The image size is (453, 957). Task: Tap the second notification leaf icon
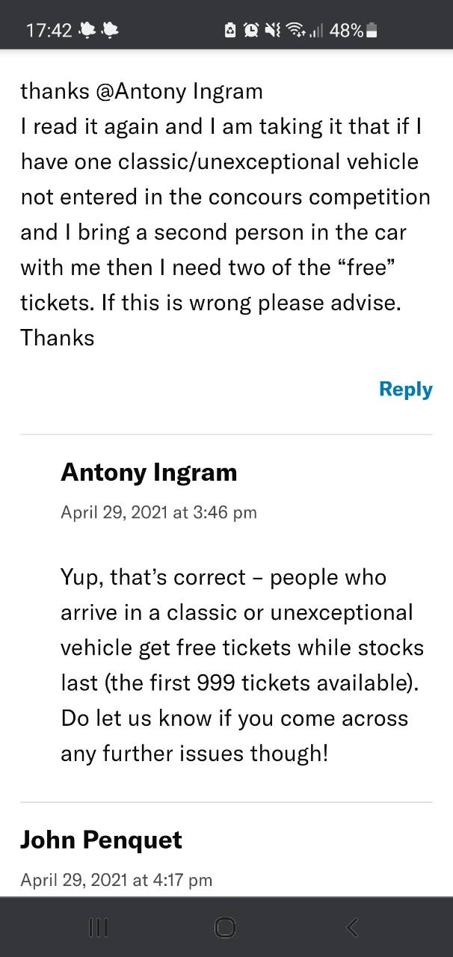click(110, 31)
